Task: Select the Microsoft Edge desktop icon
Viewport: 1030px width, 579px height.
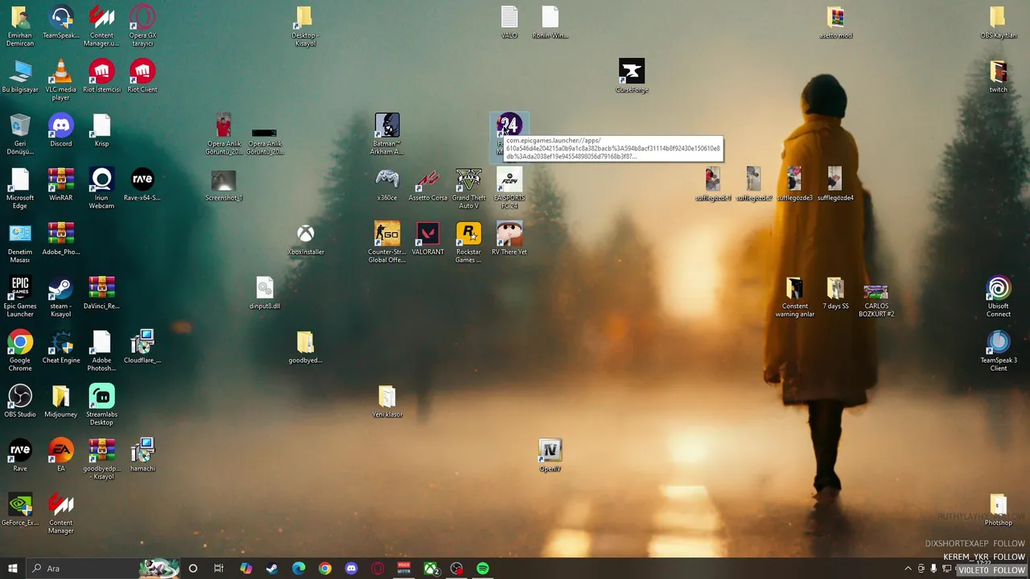Action: click(x=20, y=189)
